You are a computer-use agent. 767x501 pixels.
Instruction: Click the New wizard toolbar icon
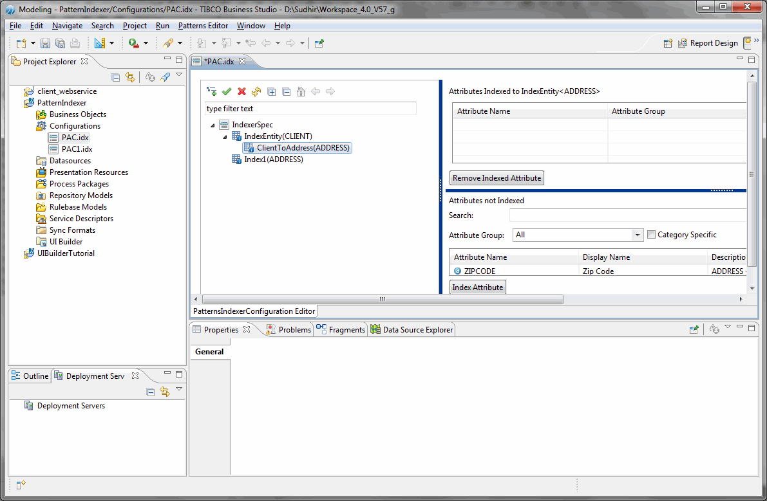[21, 44]
